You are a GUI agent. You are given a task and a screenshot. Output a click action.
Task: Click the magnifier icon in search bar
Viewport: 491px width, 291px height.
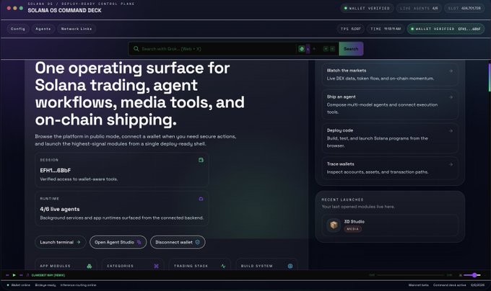pos(136,49)
